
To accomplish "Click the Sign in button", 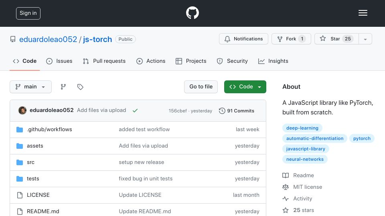I will pyautogui.click(x=28, y=13).
